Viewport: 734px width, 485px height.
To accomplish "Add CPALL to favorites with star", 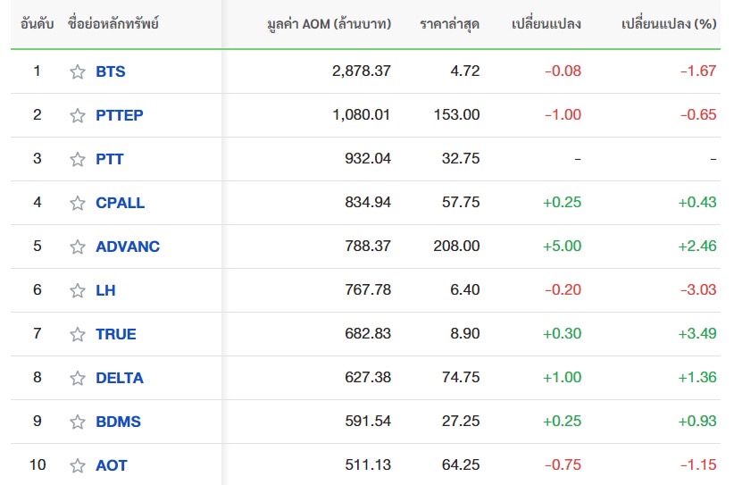I will tap(78, 203).
